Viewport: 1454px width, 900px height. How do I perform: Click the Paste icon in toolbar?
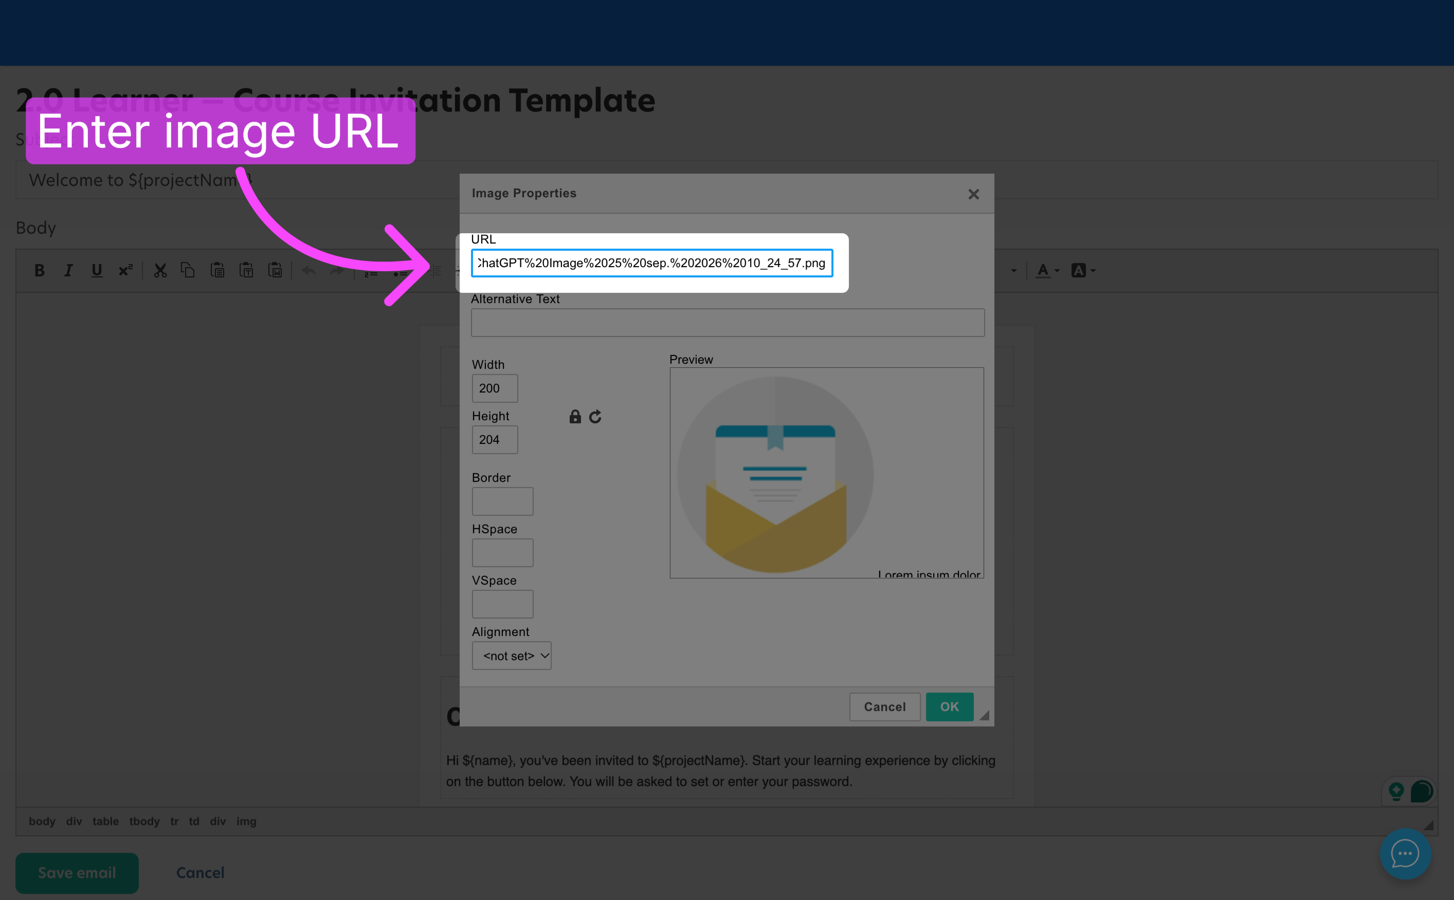(x=217, y=271)
